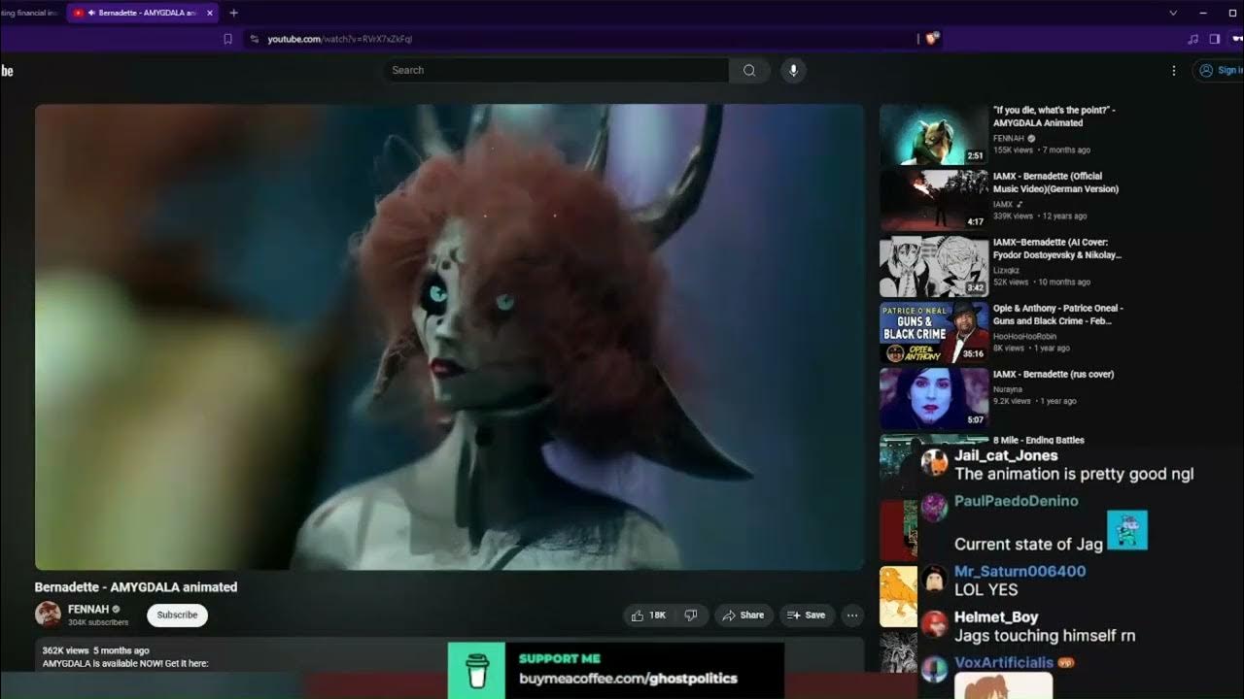This screenshot has height=699, width=1244.
Task: Share the Bernadette video
Action: click(x=743, y=615)
